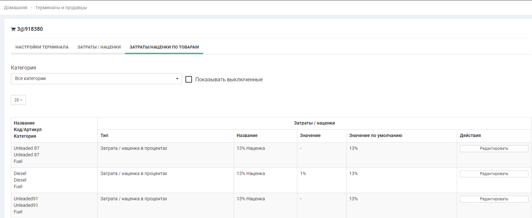Click the 'Значение' column header
This screenshot has width=532, height=218.
point(310,135)
